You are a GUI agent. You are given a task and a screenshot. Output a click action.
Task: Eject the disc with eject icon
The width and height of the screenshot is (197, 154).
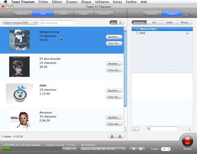coord(134,149)
